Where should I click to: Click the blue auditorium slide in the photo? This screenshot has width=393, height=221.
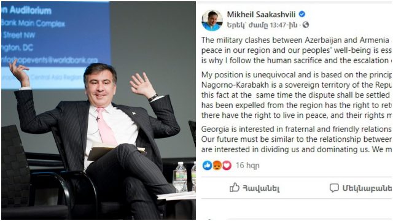pyautogui.click(x=56, y=45)
